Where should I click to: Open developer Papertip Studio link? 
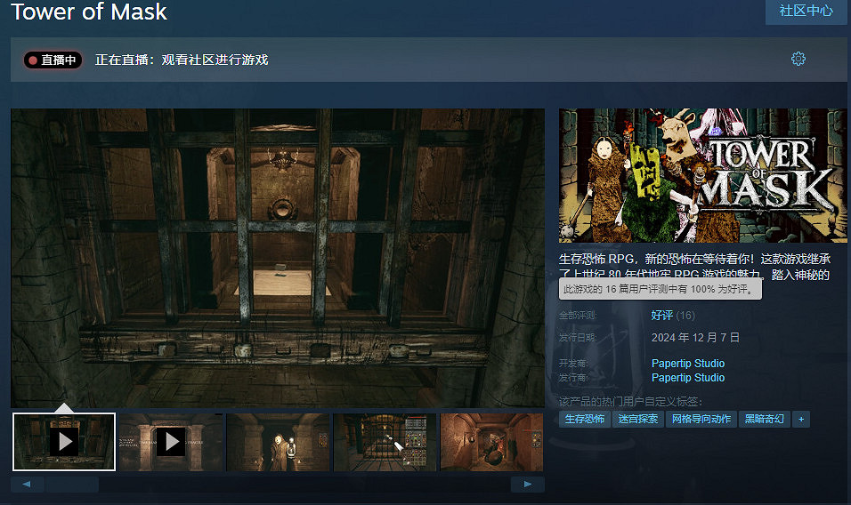(687, 363)
